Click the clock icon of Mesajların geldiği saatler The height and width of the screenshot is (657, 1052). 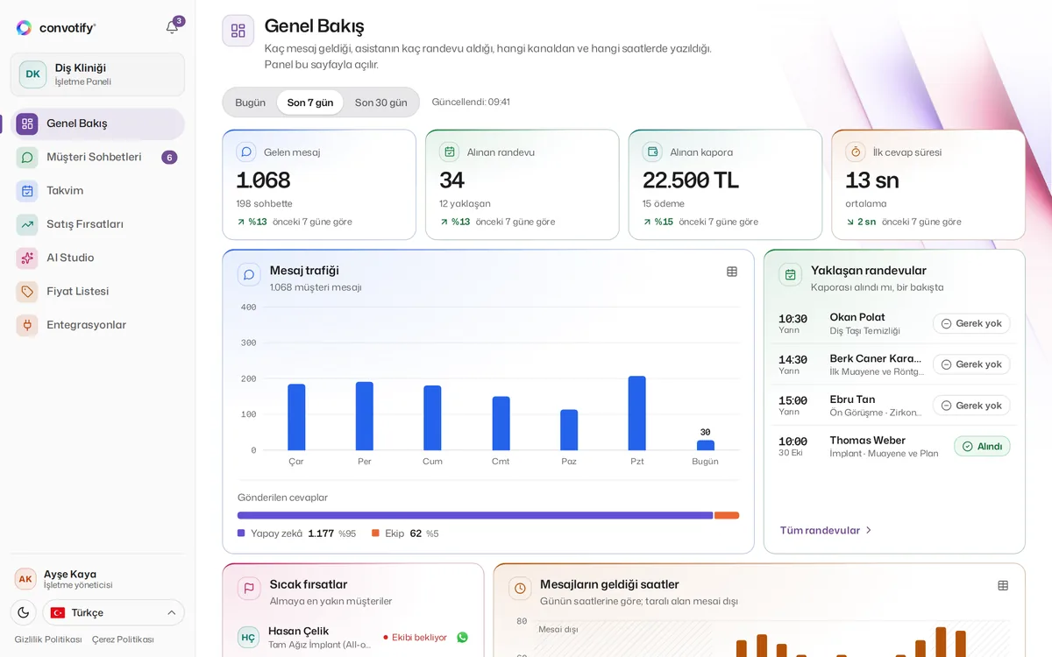click(x=520, y=589)
